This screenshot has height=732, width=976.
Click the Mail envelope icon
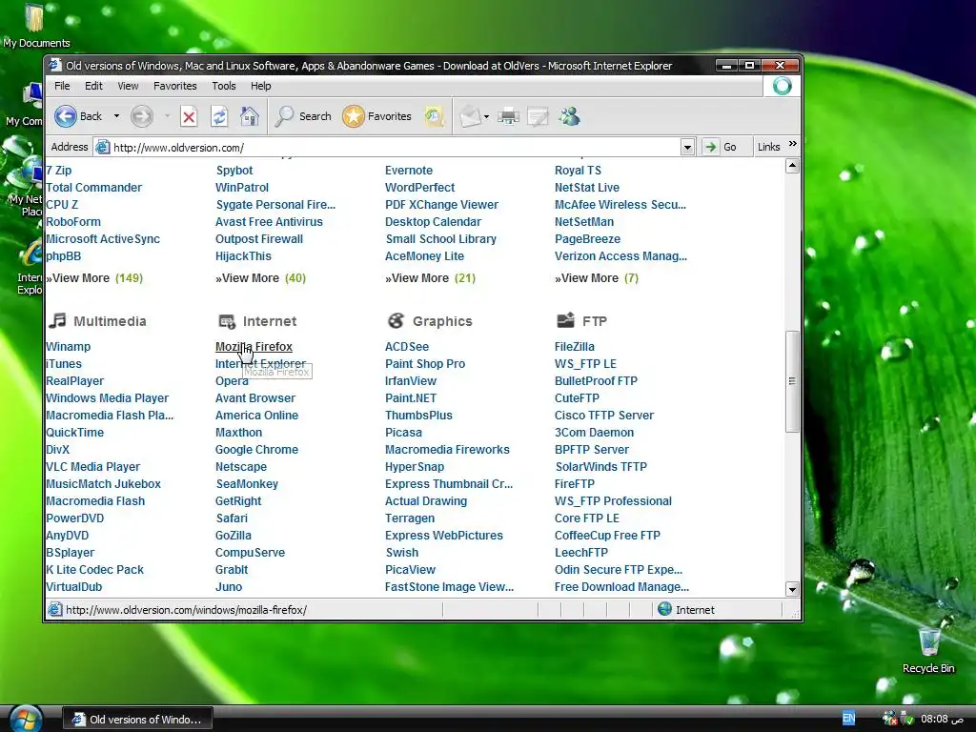pyautogui.click(x=470, y=116)
